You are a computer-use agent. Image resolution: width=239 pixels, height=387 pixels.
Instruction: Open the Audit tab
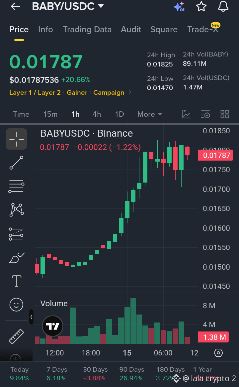coord(131,30)
